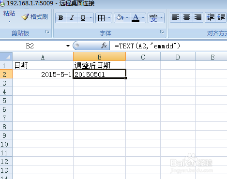Screen dimensions: 227x179
Task: Click cell A1 containing 日期
Action: pyautogui.click(x=43, y=65)
